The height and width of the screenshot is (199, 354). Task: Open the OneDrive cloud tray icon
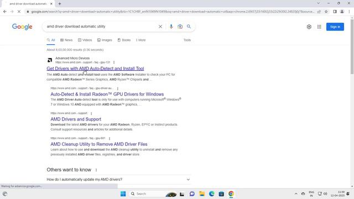click(x=303, y=194)
